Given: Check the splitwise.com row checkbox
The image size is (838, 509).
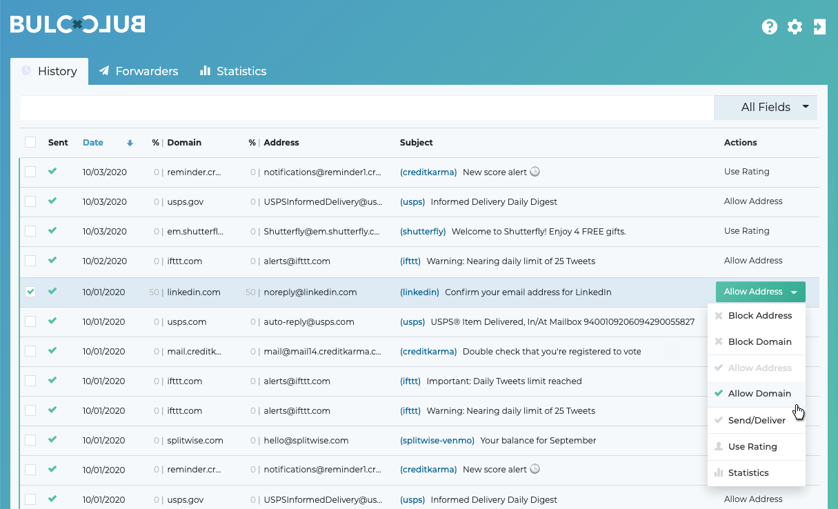Looking at the screenshot, I should (30, 440).
